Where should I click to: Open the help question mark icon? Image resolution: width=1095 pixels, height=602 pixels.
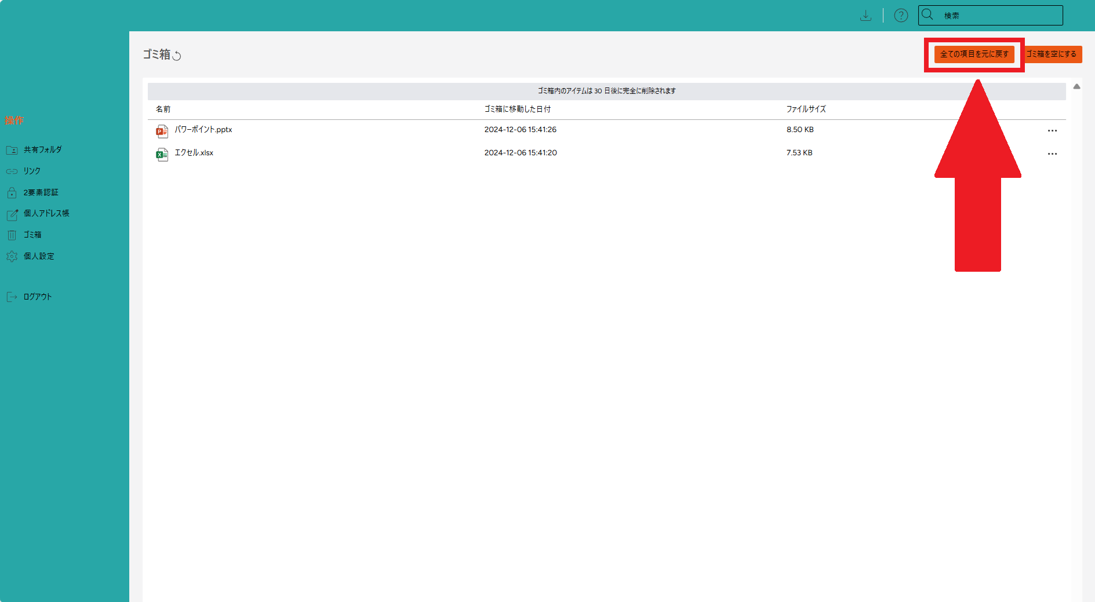[x=901, y=16]
